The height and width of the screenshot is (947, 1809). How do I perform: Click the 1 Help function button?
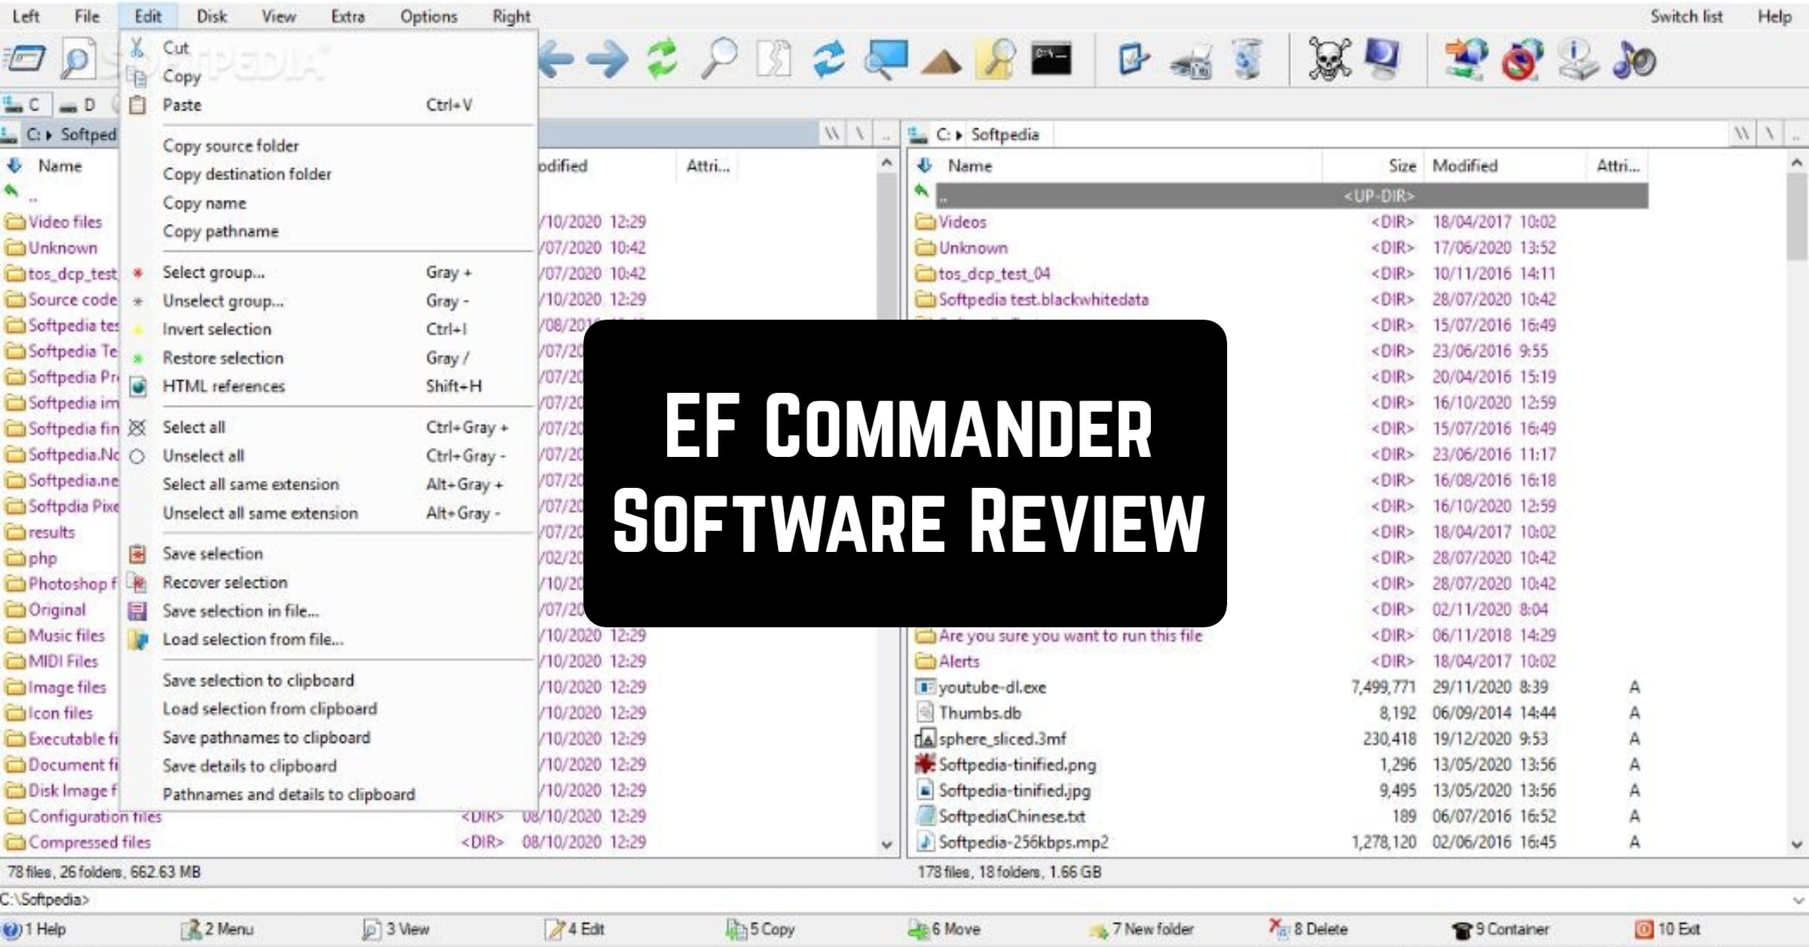click(x=35, y=930)
